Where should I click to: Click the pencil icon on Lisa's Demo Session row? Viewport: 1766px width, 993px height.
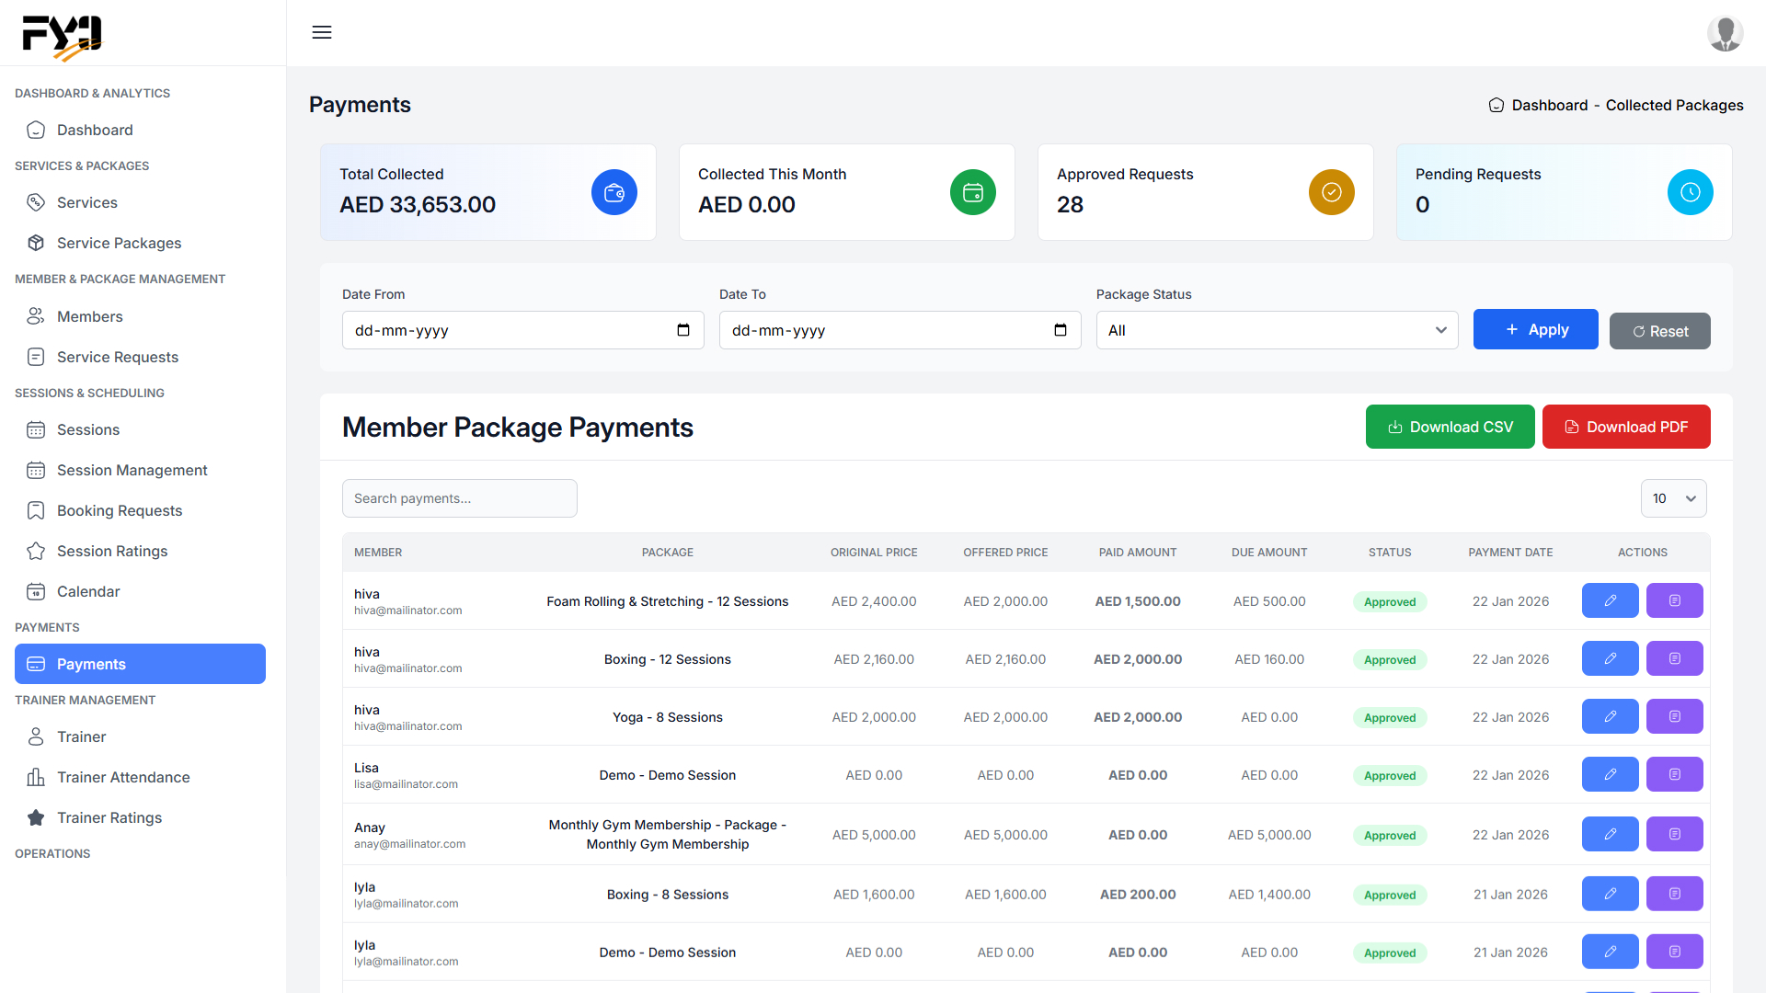pyautogui.click(x=1610, y=774)
